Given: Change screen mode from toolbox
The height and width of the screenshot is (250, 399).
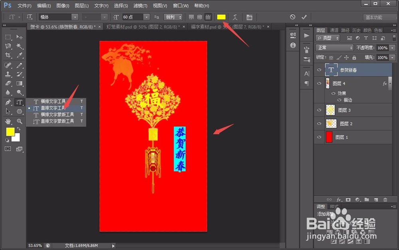Looking at the screenshot, I should pyautogui.click(x=19, y=149).
